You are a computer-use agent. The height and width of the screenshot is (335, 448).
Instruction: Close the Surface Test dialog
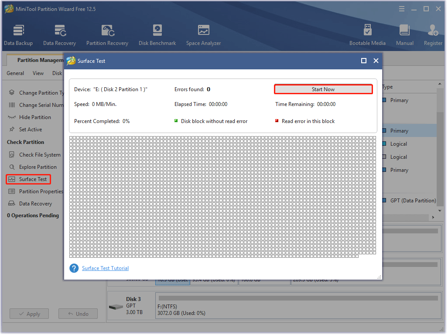pyautogui.click(x=376, y=61)
